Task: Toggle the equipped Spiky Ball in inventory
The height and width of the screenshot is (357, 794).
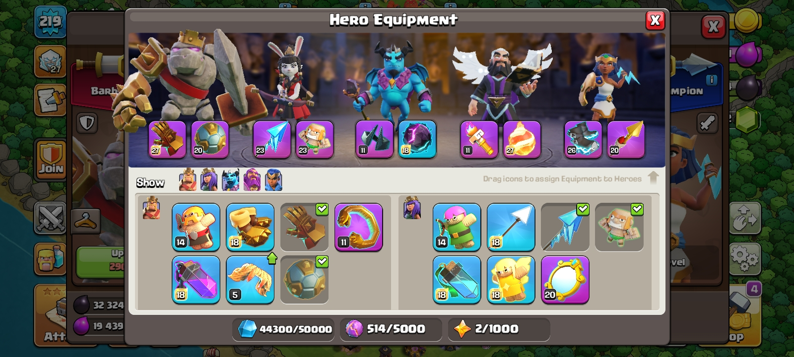Action: point(304,280)
